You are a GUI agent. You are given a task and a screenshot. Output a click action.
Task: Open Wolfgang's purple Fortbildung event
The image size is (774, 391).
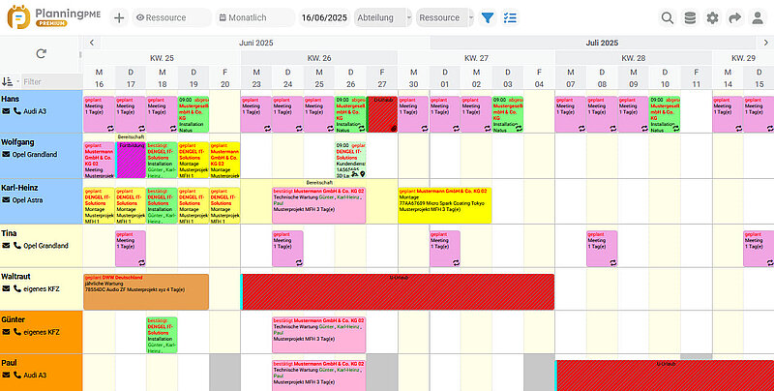point(131,160)
